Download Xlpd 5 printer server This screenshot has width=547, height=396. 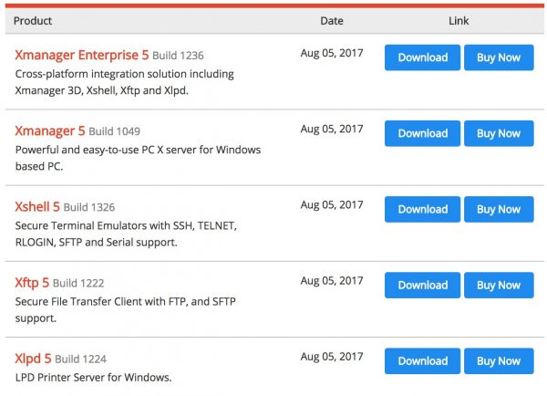422,360
